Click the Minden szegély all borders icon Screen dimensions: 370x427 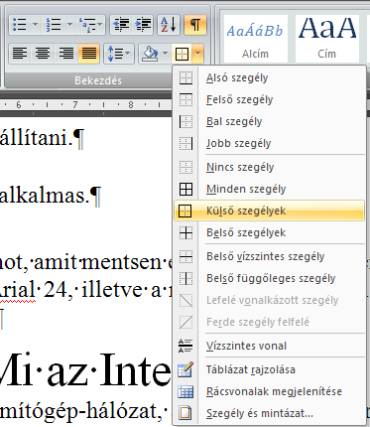tap(185, 190)
